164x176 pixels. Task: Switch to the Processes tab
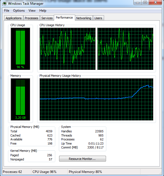pos(31,18)
